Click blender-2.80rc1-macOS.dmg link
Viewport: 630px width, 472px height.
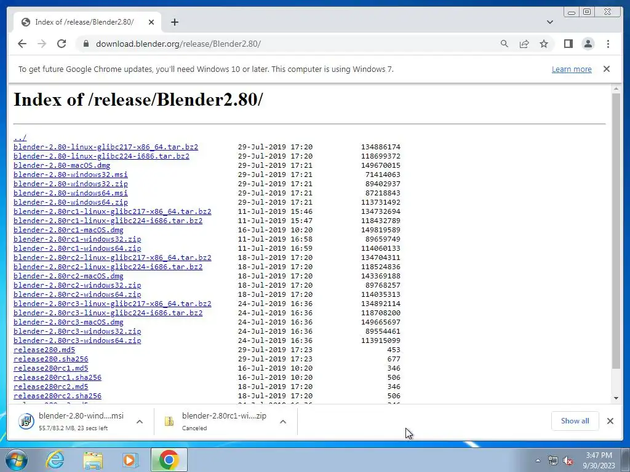tap(68, 230)
